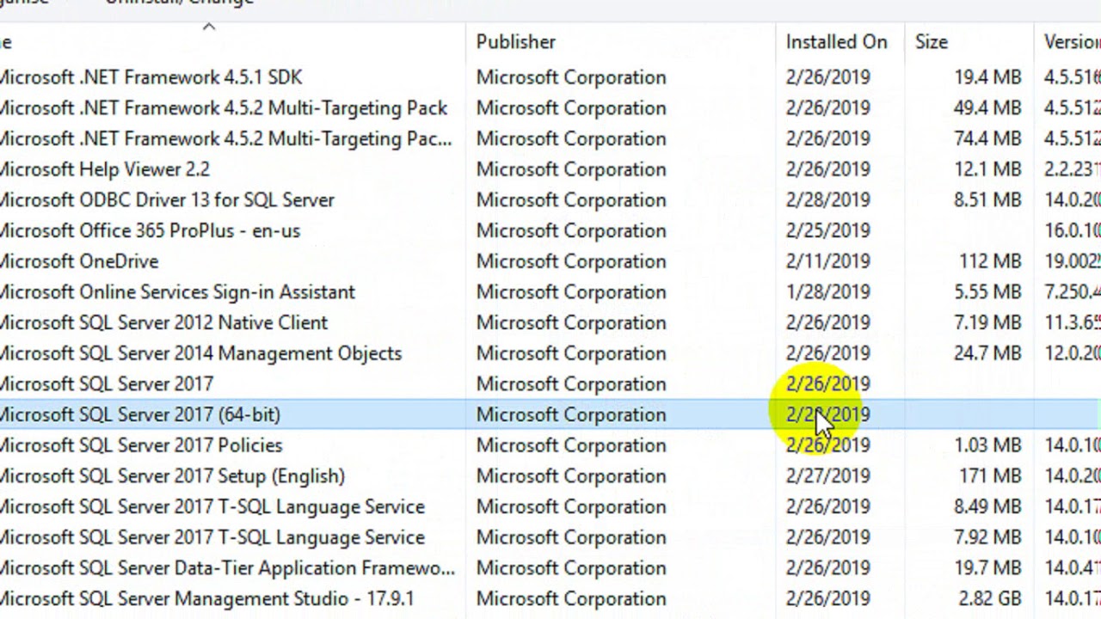Sort programs by the Size column header
Image resolution: width=1101 pixels, height=619 pixels.
point(931,41)
